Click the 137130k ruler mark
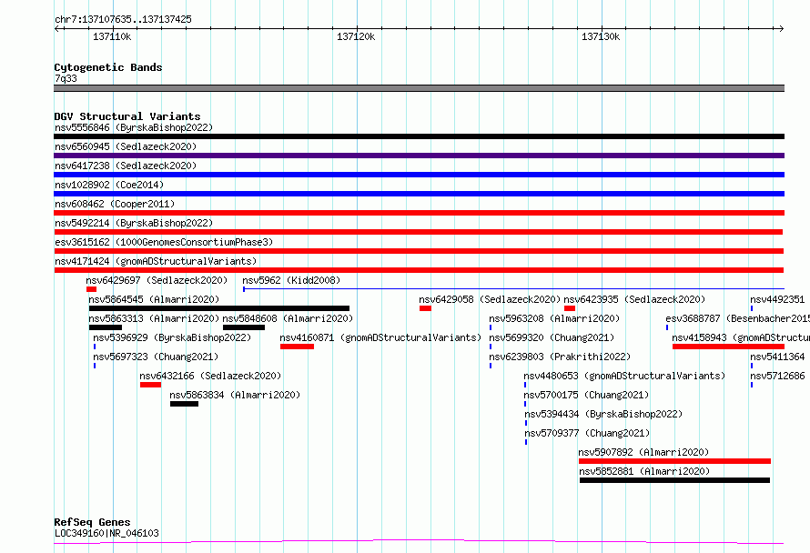This screenshot has width=810, height=553. point(601,36)
